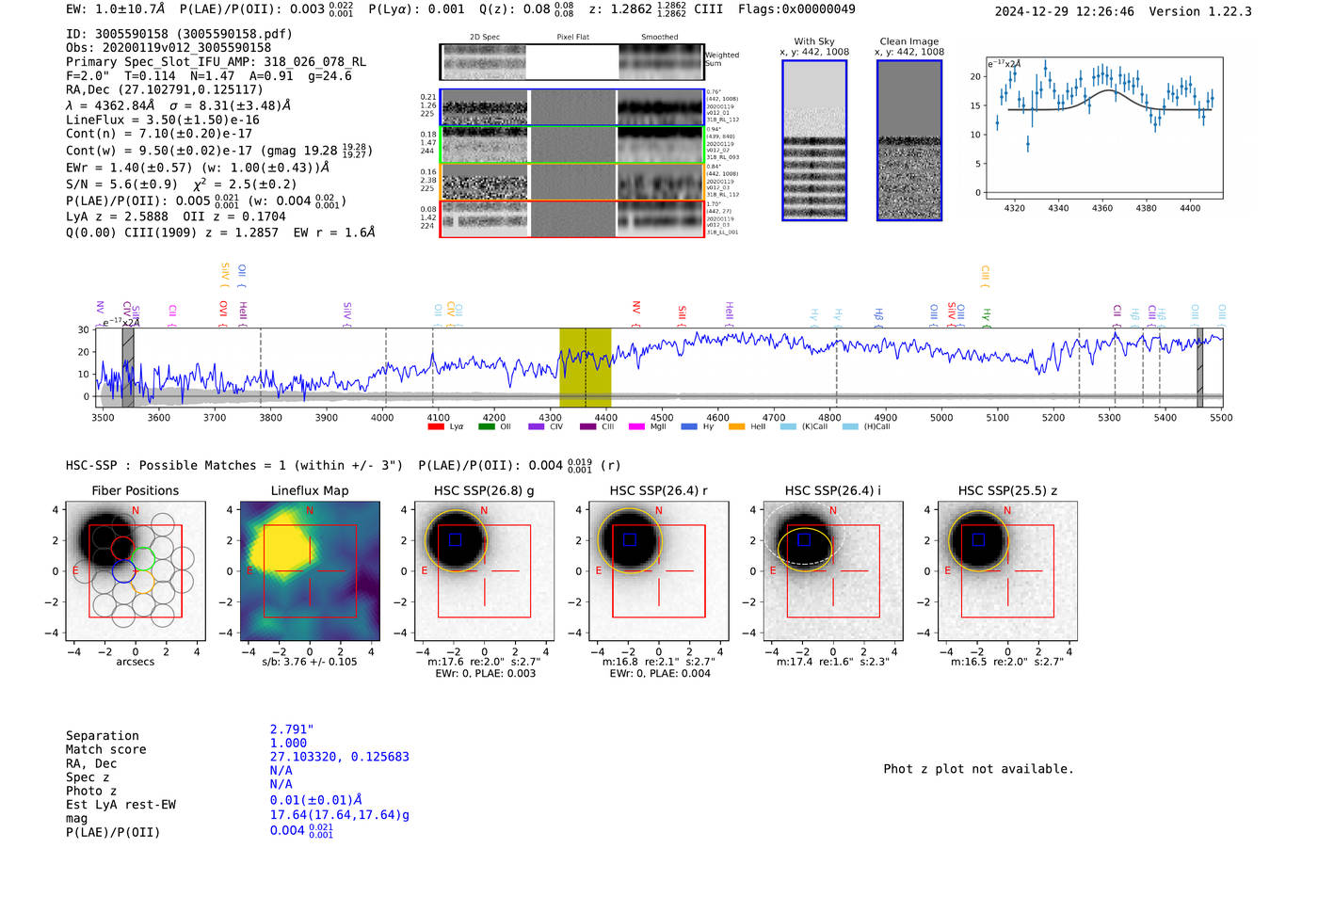This screenshot has width=1318, height=897.
Task: Click the Est LyA rest-EW value 0.01
Action: point(316,800)
